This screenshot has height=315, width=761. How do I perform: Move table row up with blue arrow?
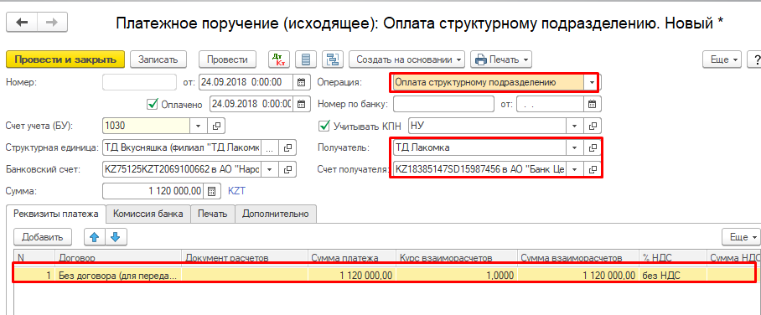coord(95,237)
